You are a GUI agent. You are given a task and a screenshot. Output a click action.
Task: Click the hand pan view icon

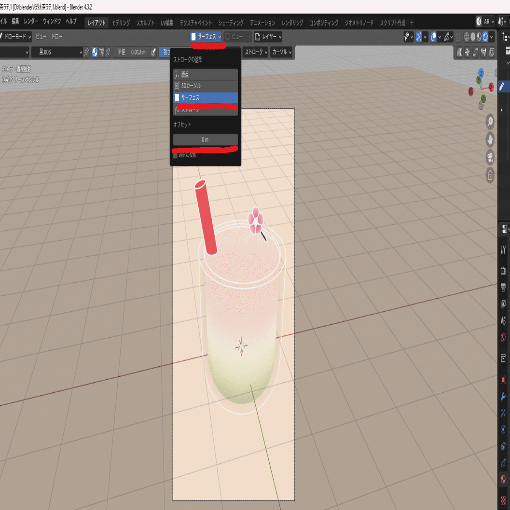[490, 140]
